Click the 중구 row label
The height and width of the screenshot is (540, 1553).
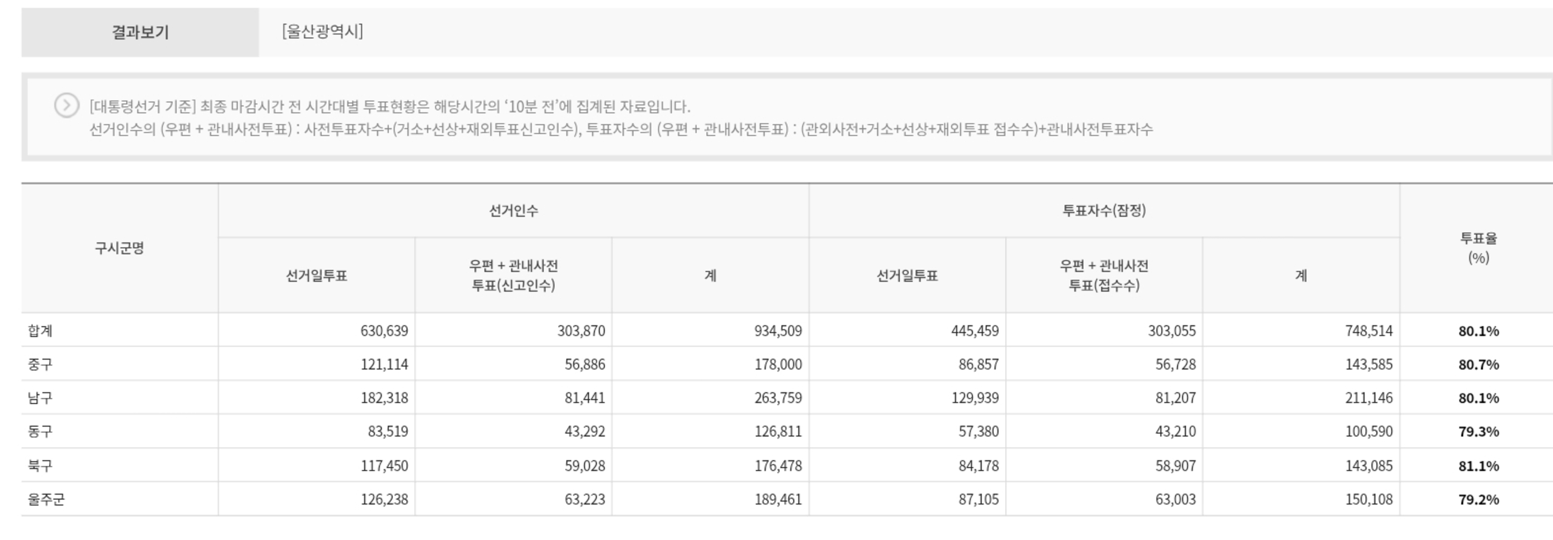pos(40,364)
